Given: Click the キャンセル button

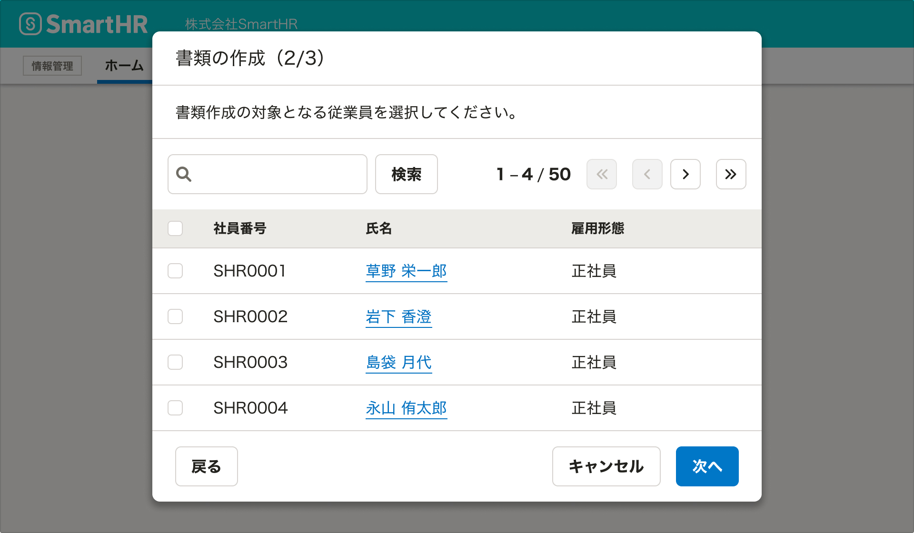Looking at the screenshot, I should point(606,466).
